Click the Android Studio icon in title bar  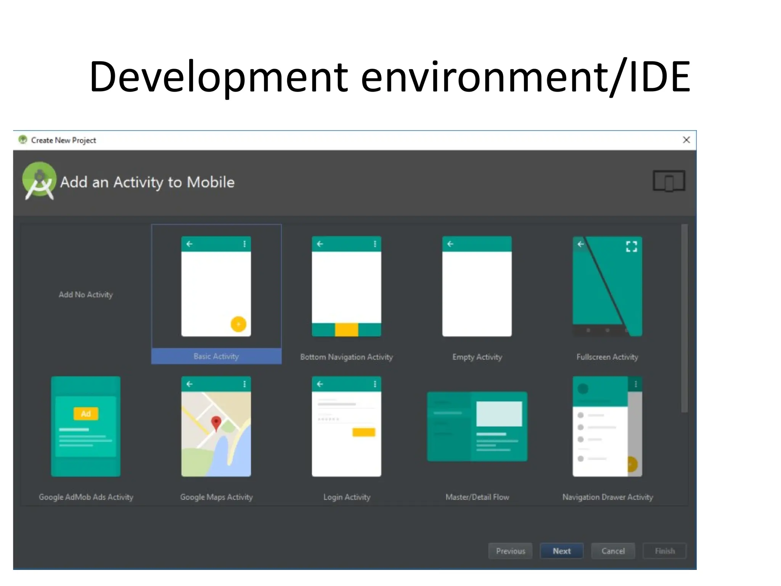click(x=23, y=140)
